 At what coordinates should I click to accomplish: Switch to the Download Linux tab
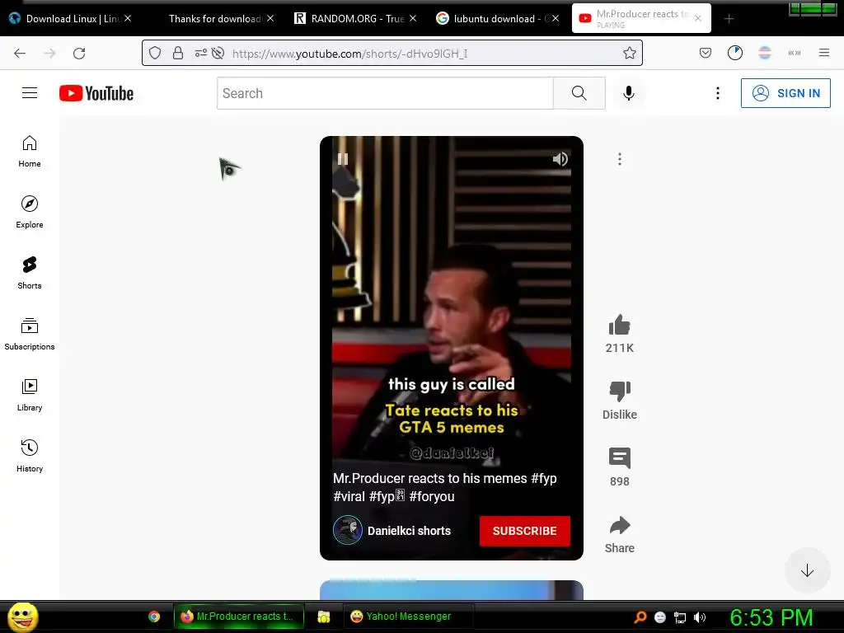tap(70, 19)
